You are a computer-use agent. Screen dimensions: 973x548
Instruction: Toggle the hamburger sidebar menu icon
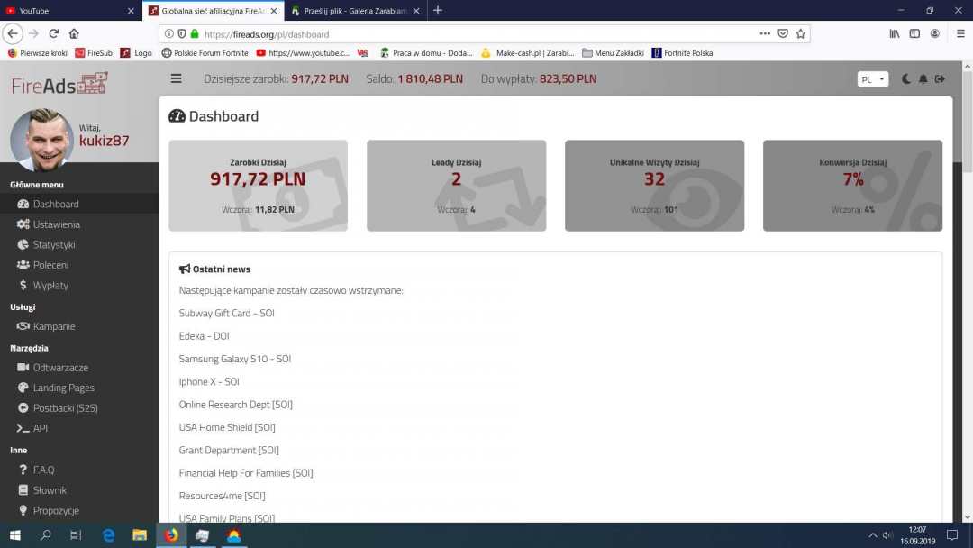176,78
